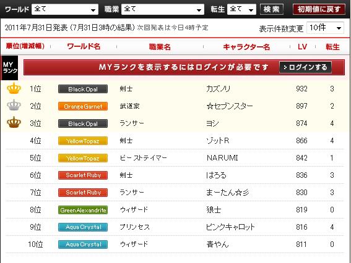
Task: Sort by キャラクター名 column header
Action: (x=246, y=47)
